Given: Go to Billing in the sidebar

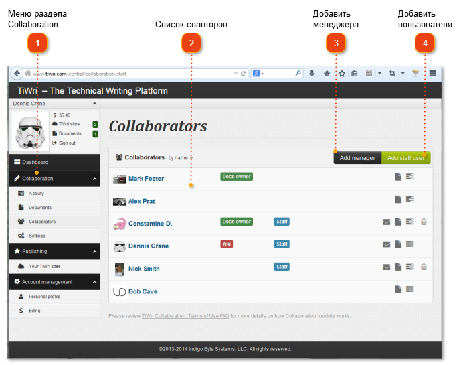Looking at the screenshot, I should 33,311.
